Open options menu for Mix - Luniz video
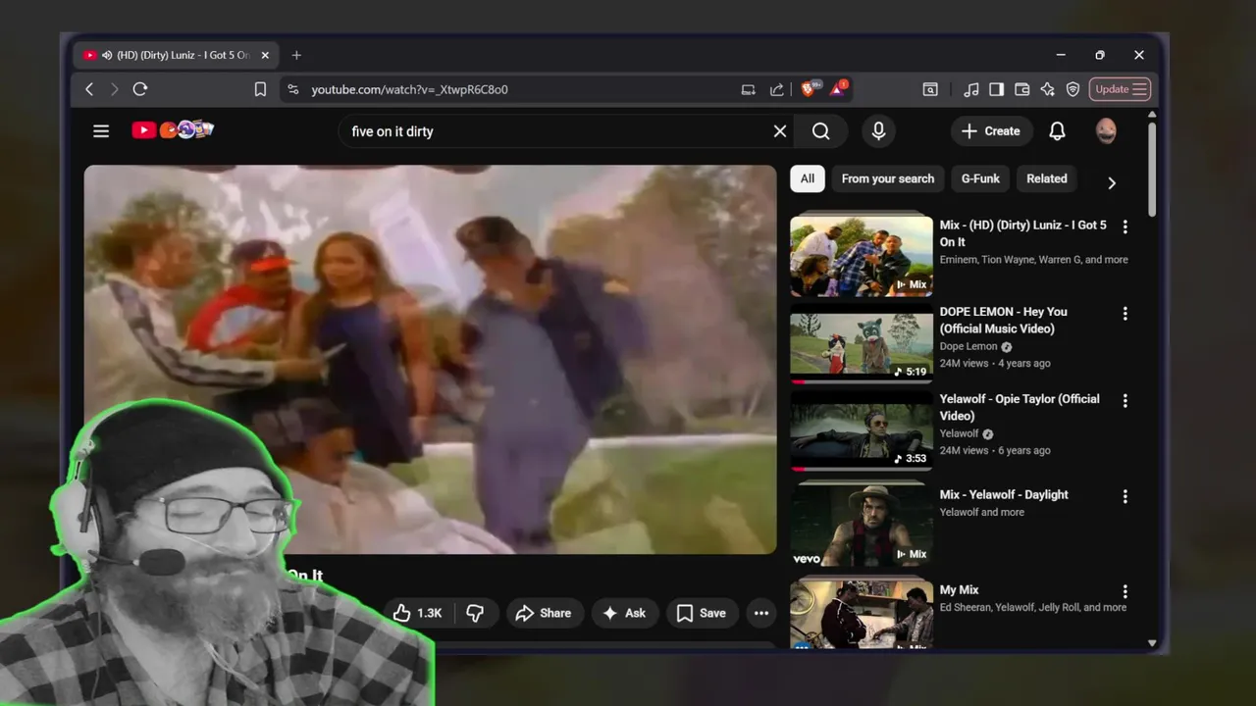 coord(1125,227)
